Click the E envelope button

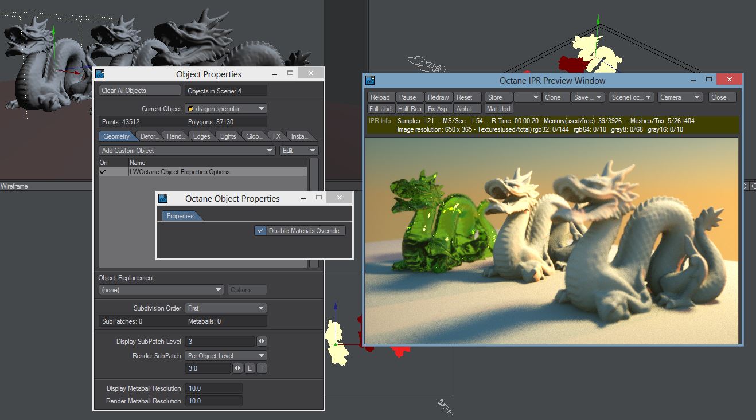250,368
